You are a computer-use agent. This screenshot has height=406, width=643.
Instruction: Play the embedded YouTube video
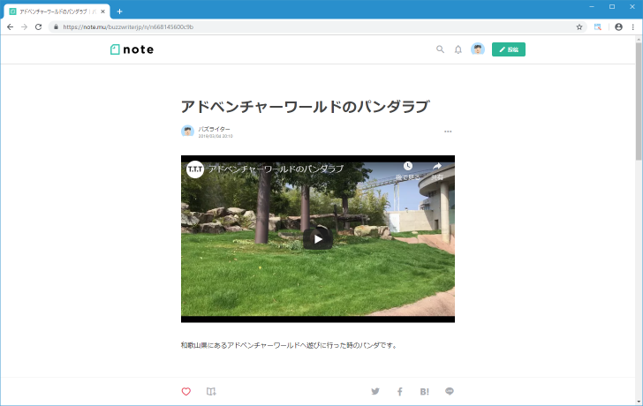(318, 239)
